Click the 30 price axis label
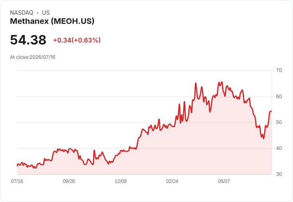 pyautogui.click(x=279, y=174)
